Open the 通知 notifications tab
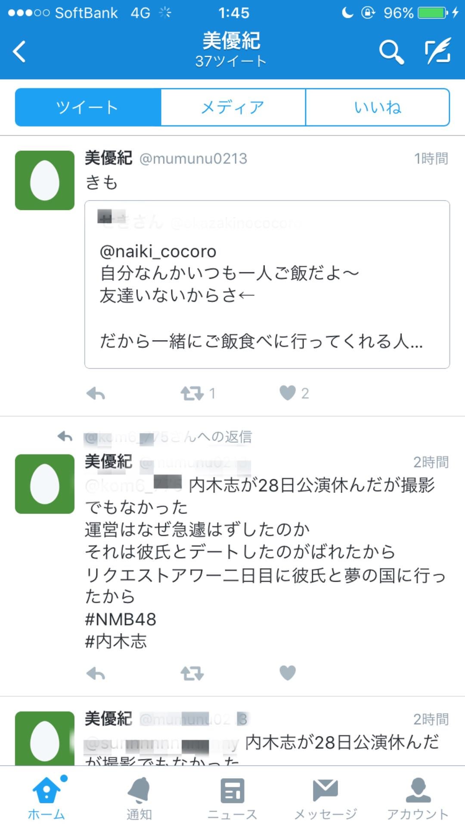 139,799
